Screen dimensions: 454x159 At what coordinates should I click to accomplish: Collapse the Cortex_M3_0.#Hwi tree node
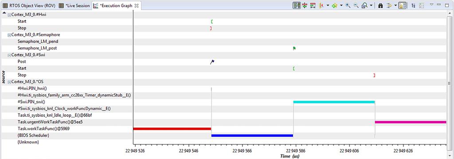click(x=9, y=15)
